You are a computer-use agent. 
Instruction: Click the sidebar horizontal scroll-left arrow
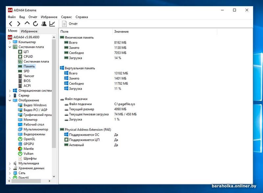click(x=9, y=181)
